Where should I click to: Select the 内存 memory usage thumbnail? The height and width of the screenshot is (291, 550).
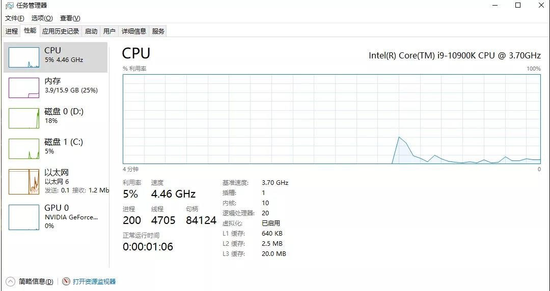(24, 88)
